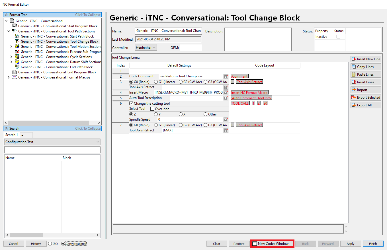387x250 pixels.
Task: Switch to the Search 1 tab
Action: 12,135
